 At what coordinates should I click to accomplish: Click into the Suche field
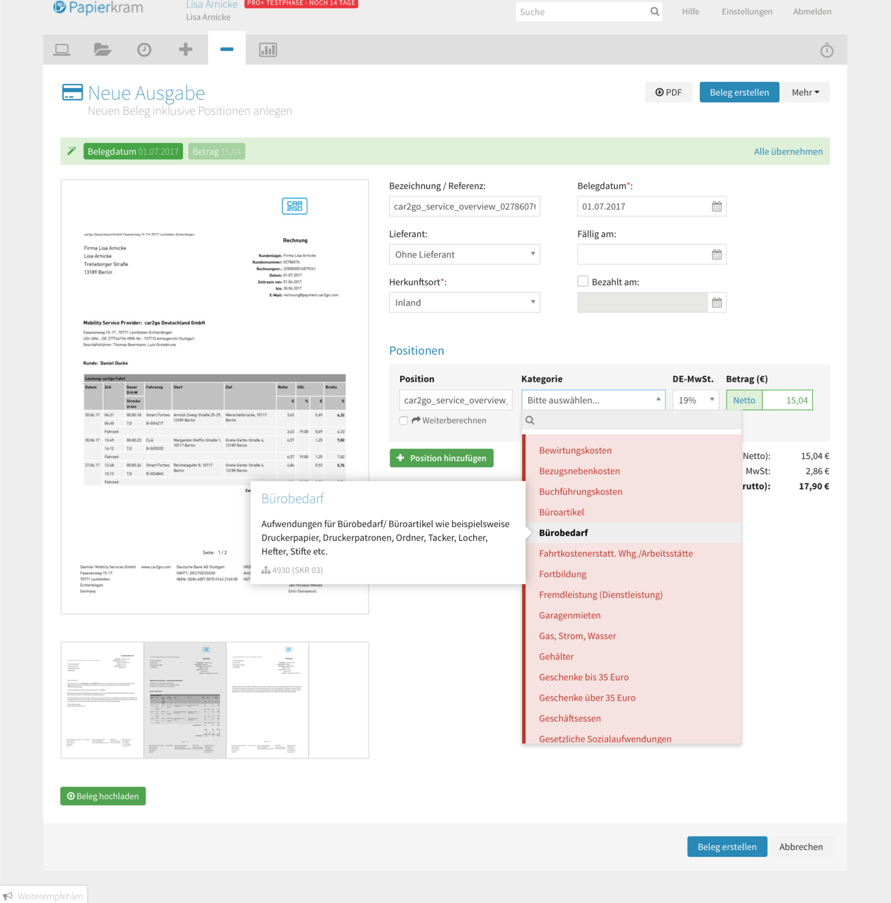click(x=582, y=11)
